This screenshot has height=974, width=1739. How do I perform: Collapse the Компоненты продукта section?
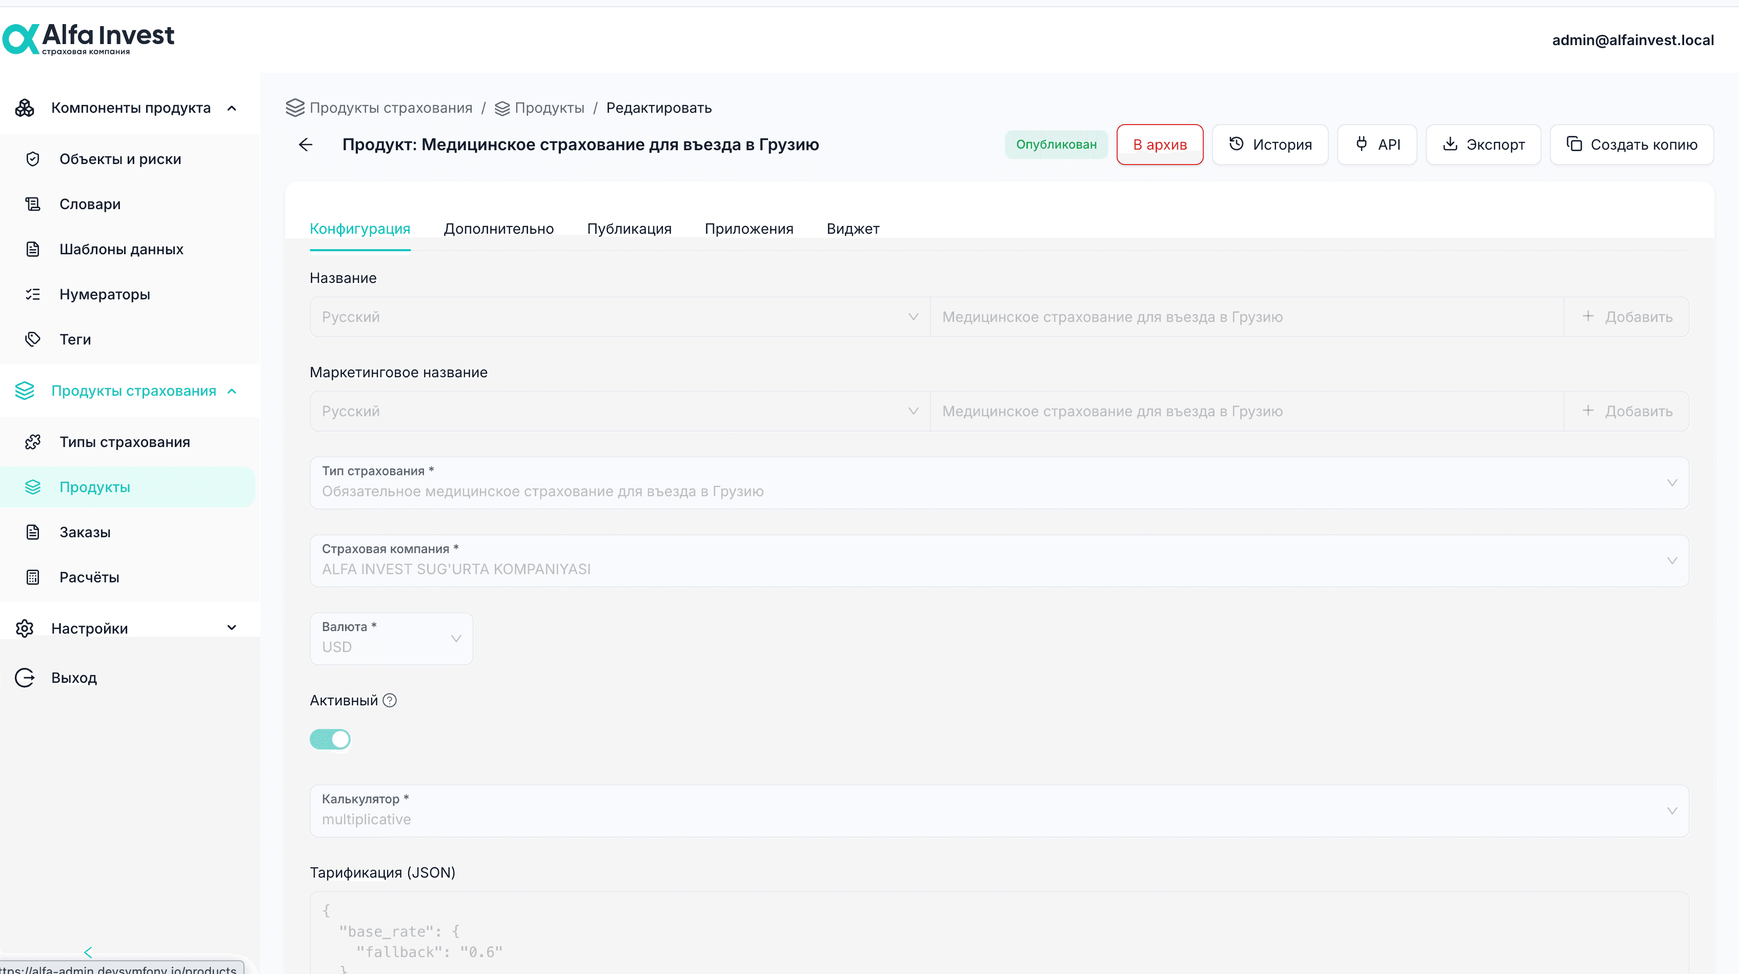232,108
